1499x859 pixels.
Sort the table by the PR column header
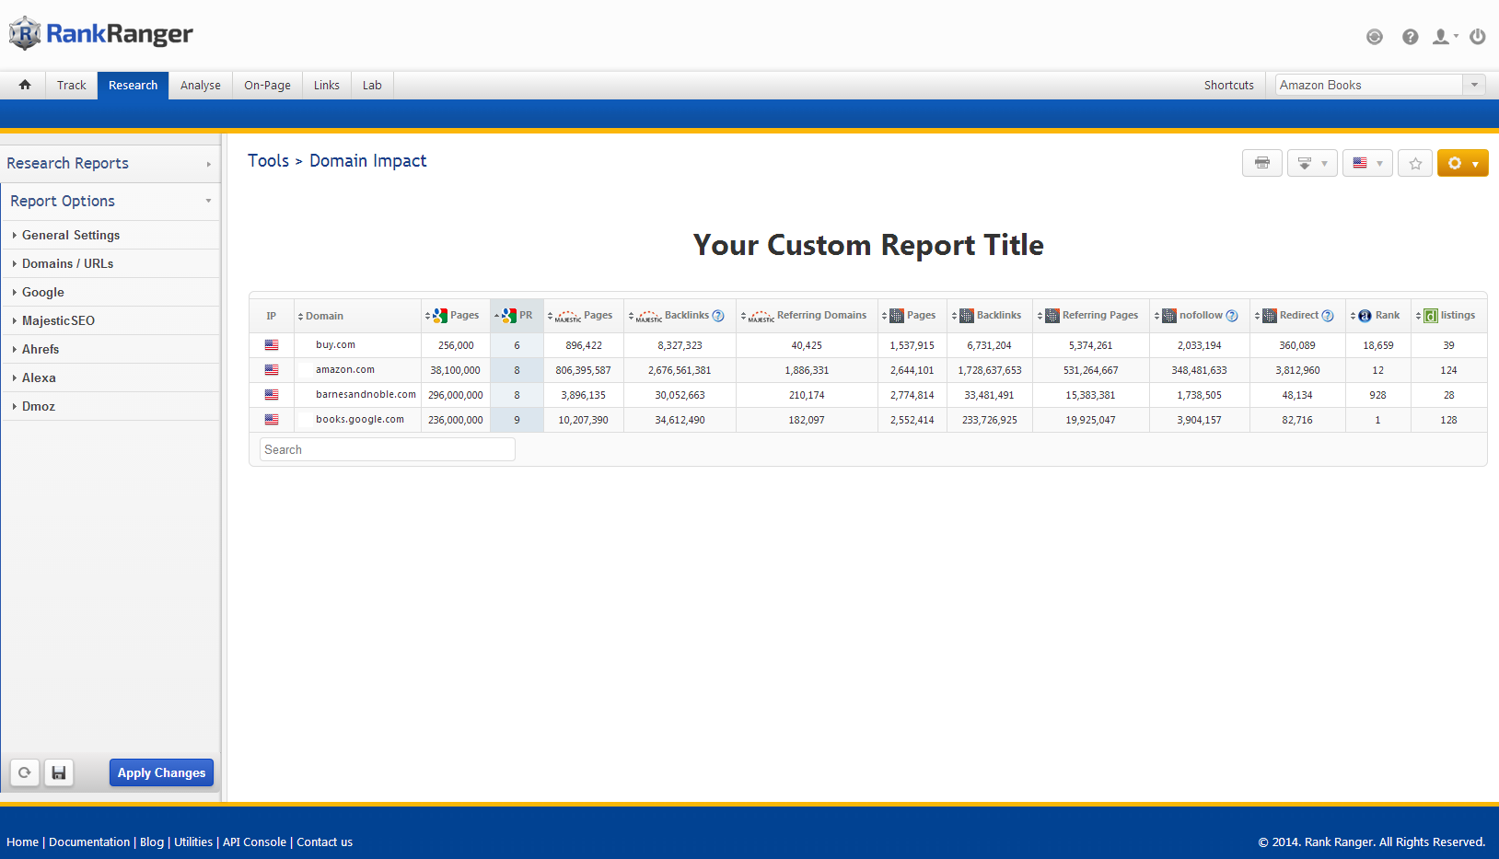coord(517,315)
